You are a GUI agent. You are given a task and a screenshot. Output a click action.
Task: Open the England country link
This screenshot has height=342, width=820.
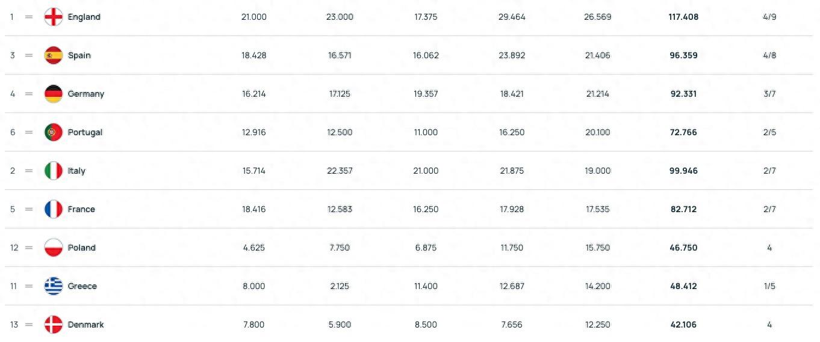click(x=84, y=17)
